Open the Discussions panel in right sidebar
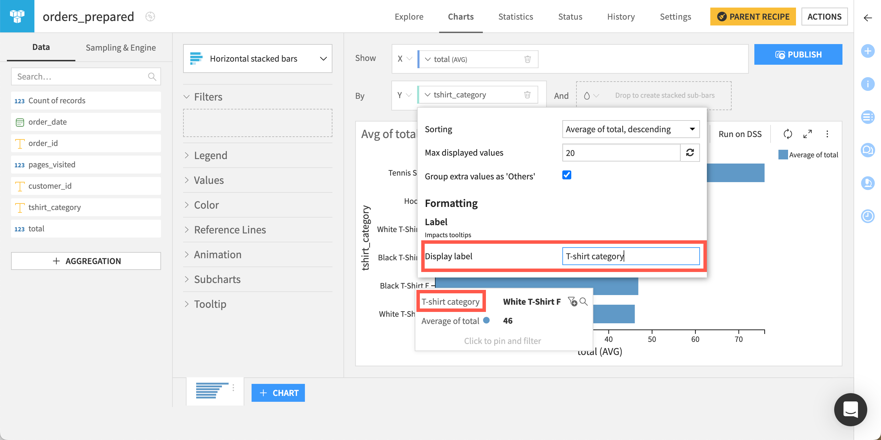This screenshot has width=881, height=440. 868,150
